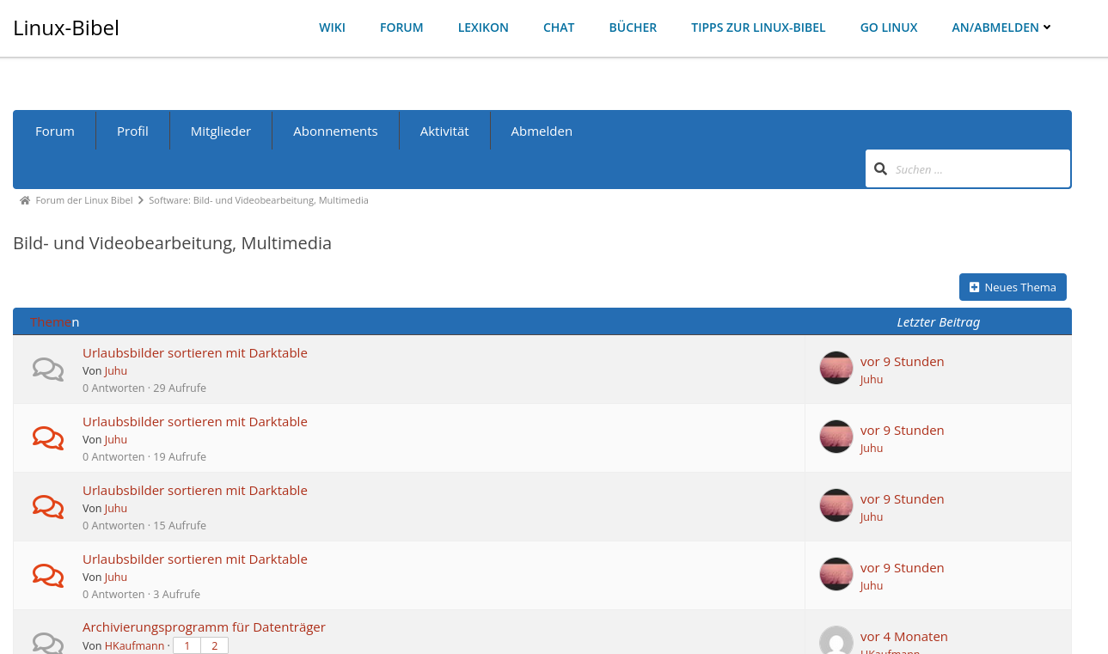Go to FORUM in the top navigation

coord(401,28)
